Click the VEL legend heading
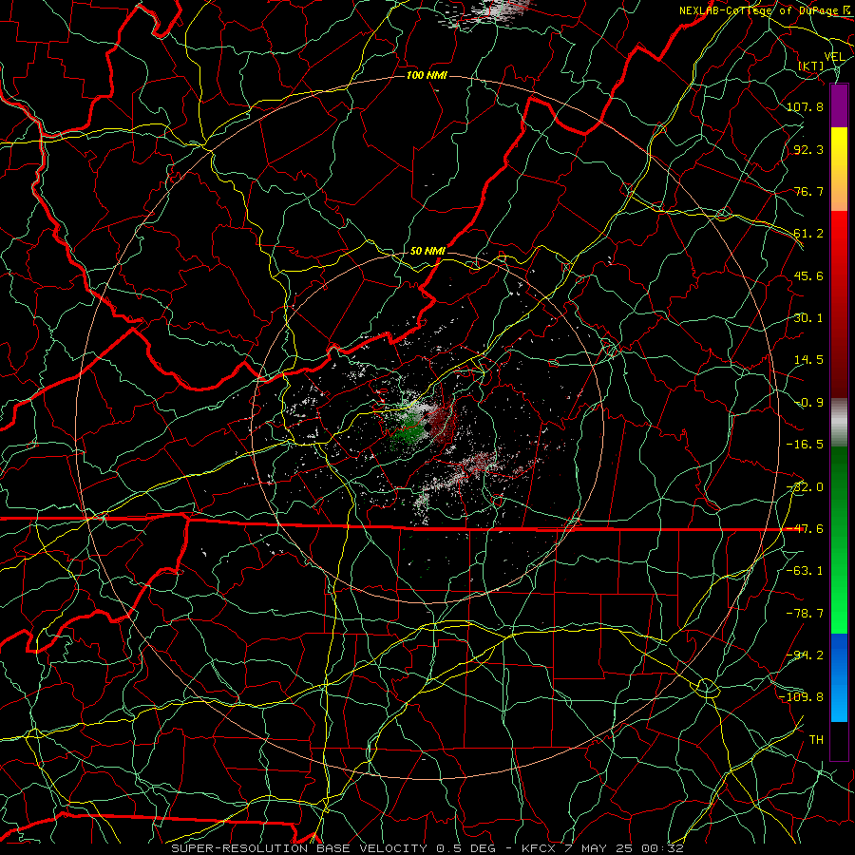The width and height of the screenshot is (855, 855). coord(834,57)
